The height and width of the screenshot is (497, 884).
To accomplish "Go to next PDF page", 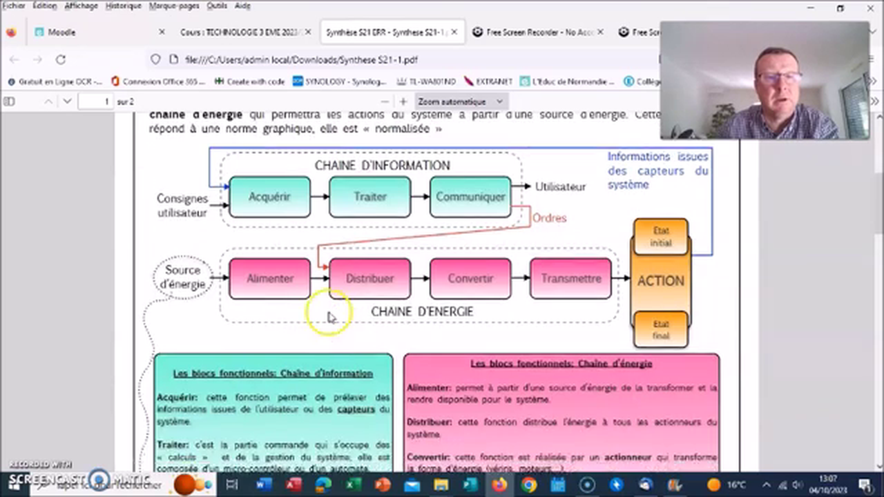I will tap(67, 101).
